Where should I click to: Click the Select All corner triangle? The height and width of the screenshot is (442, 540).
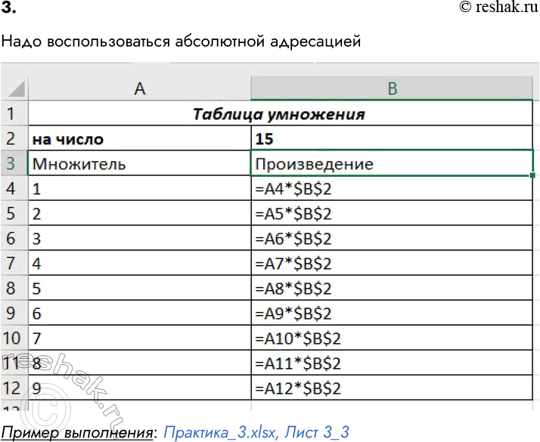pos(14,89)
